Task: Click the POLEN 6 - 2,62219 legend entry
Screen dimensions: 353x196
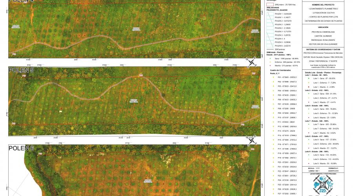Action: coord(282,46)
